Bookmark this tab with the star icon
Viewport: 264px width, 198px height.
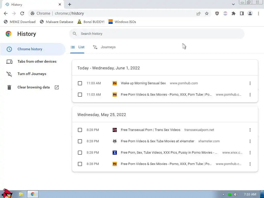[207, 13]
